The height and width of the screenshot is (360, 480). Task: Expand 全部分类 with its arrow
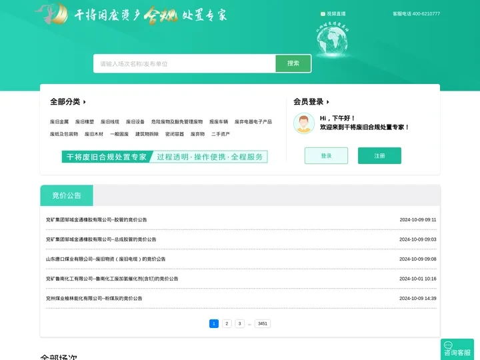[x=85, y=102]
